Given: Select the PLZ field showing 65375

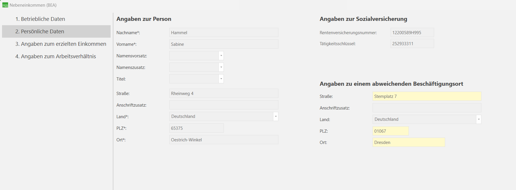Looking at the screenshot, I should tap(196, 128).
